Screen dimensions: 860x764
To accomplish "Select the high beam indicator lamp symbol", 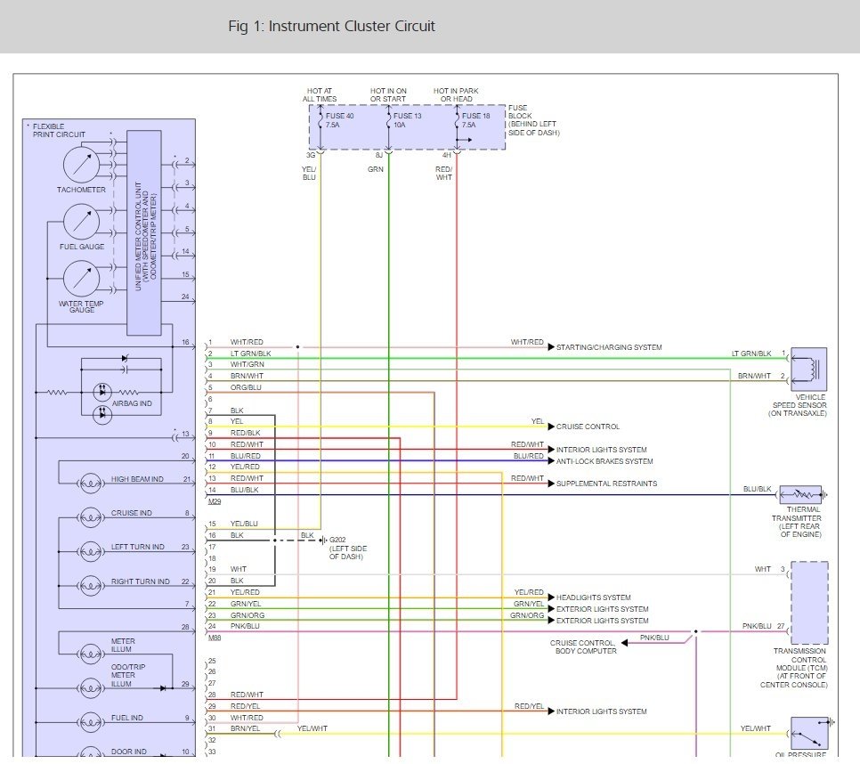I will [x=90, y=480].
